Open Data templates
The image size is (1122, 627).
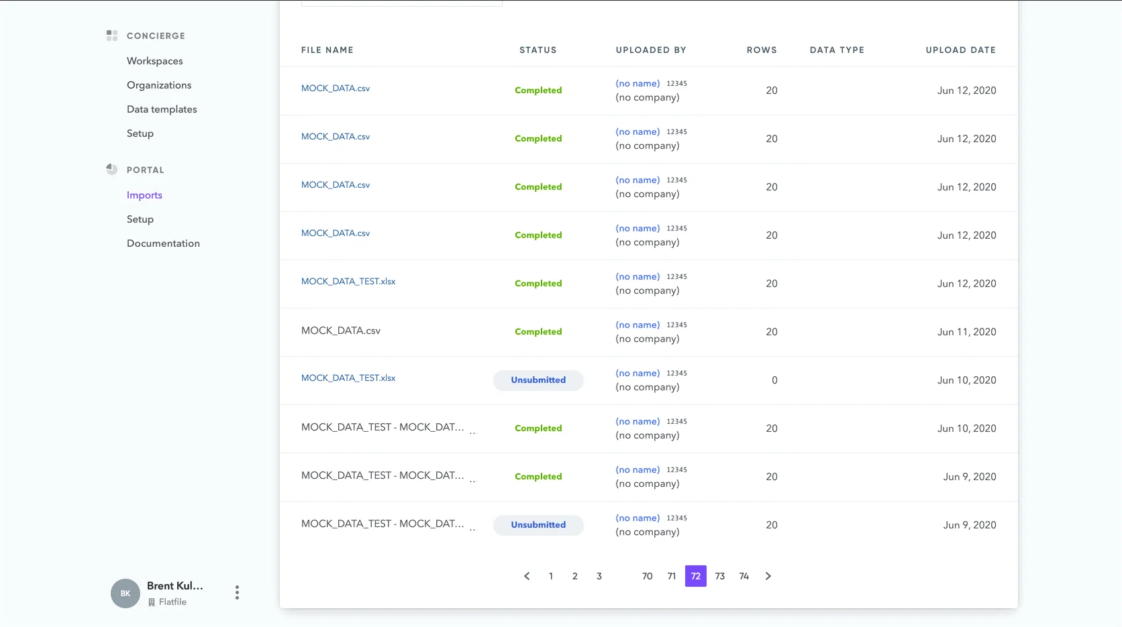(161, 109)
